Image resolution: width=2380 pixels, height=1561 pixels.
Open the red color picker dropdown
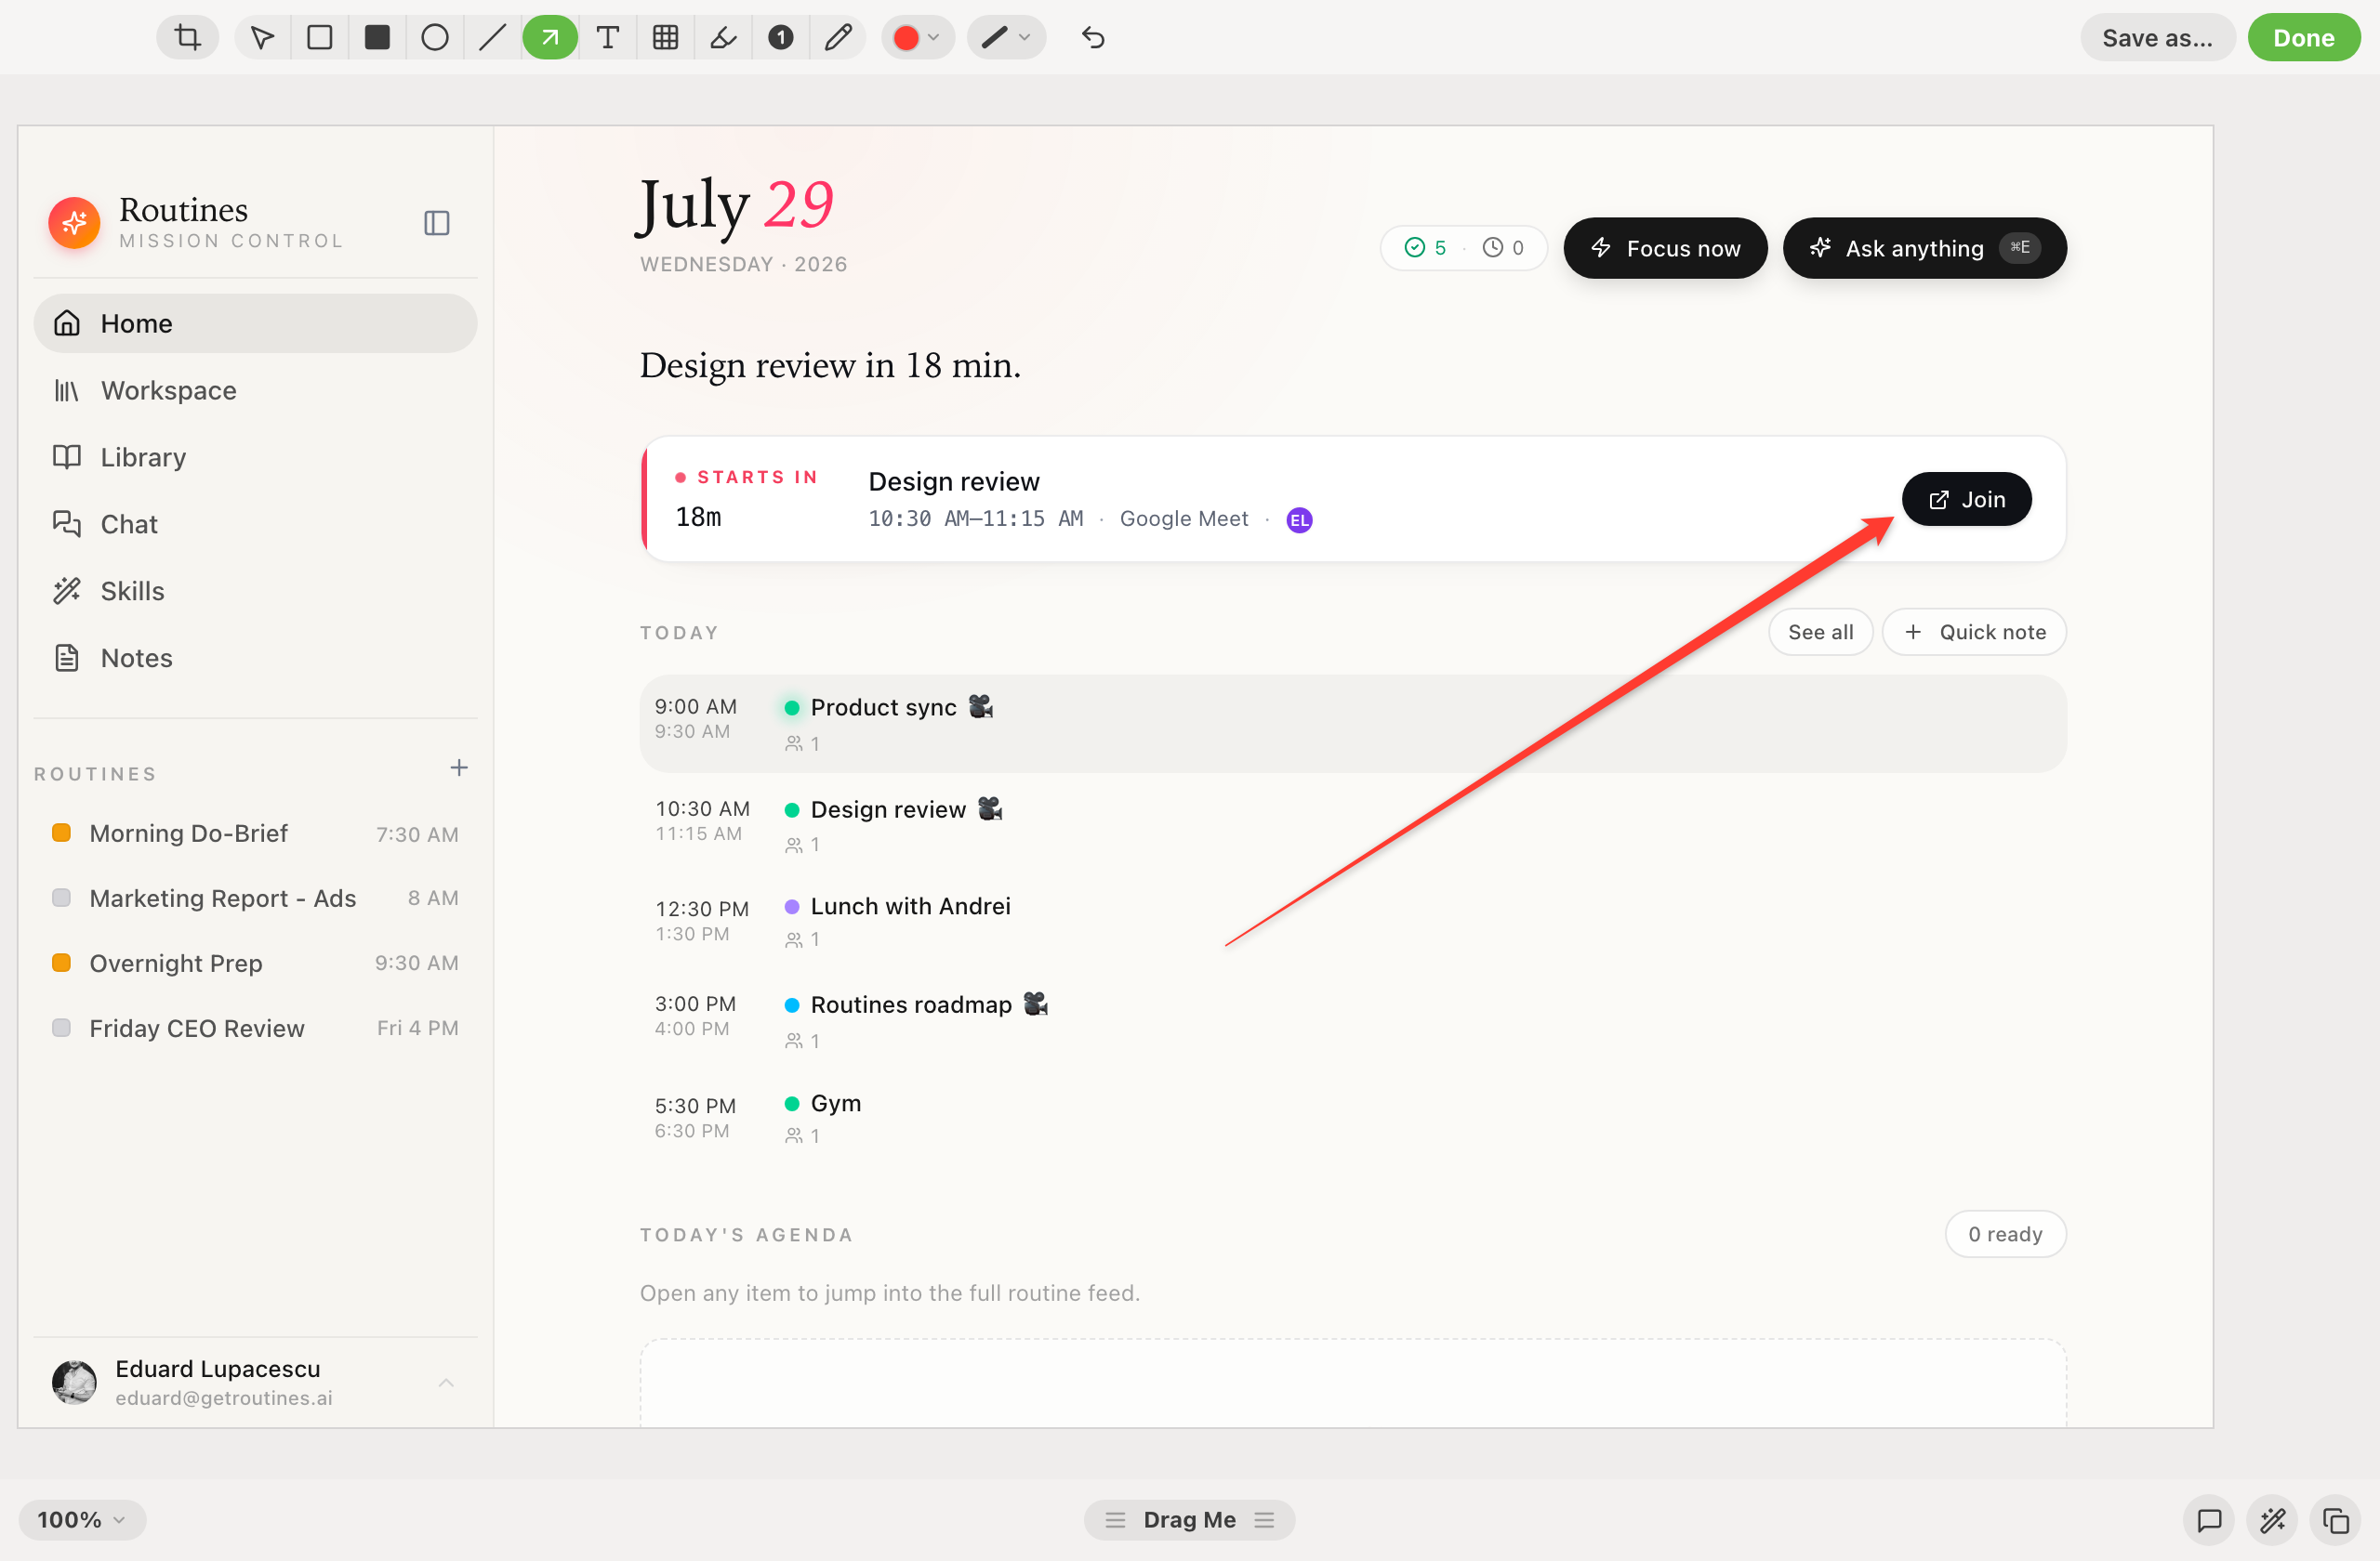point(917,38)
